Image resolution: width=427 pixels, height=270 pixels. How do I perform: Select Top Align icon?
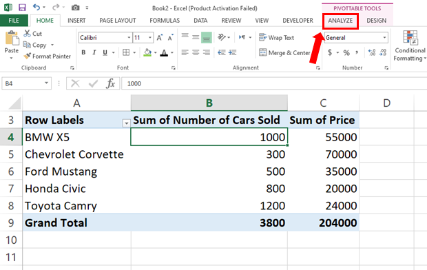point(185,37)
